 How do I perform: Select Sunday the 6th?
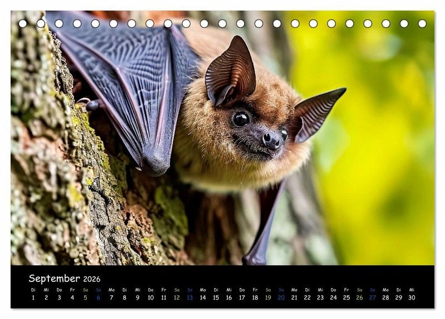click(x=98, y=297)
